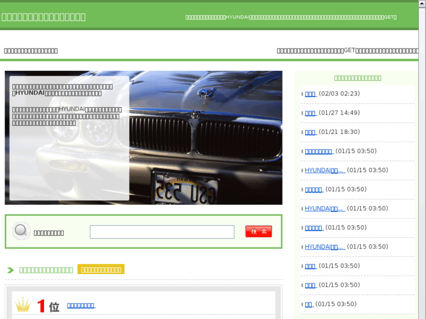Click the green arrow ranking heading icon

[11, 270]
